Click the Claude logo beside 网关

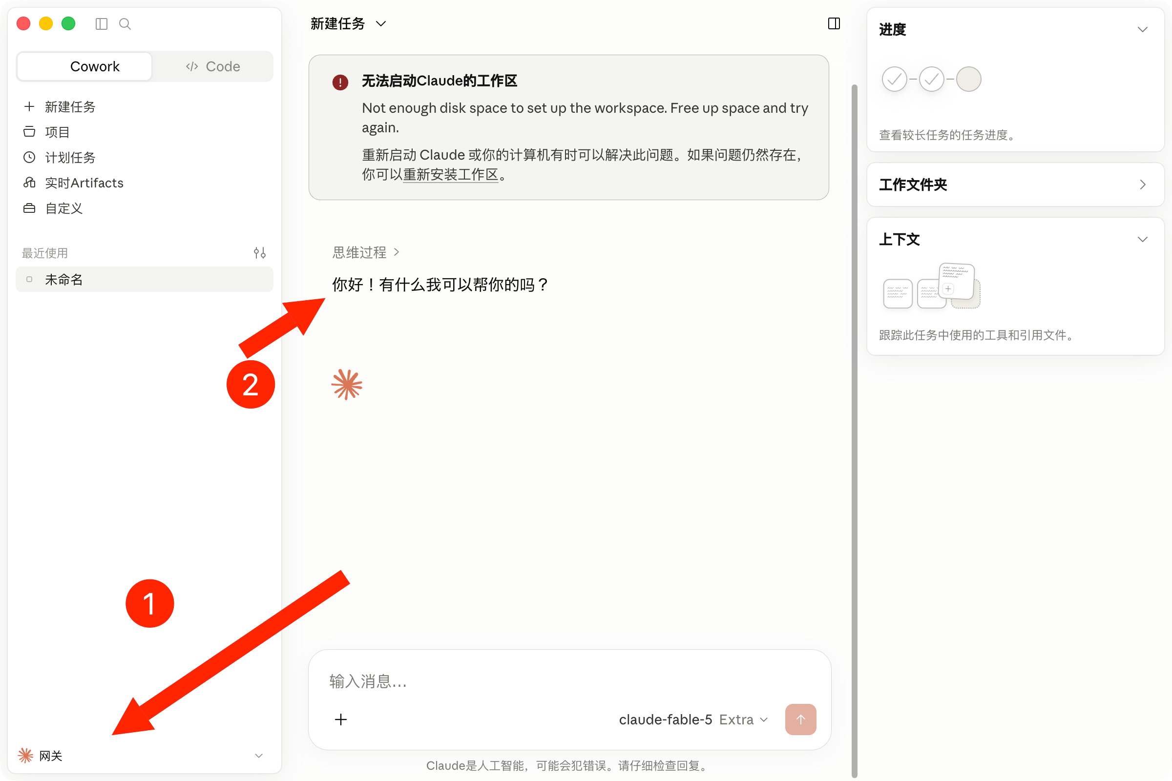click(x=25, y=756)
